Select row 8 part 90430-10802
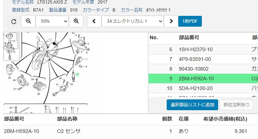The width and height of the screenshot is (258, 139). click(203, 69)
